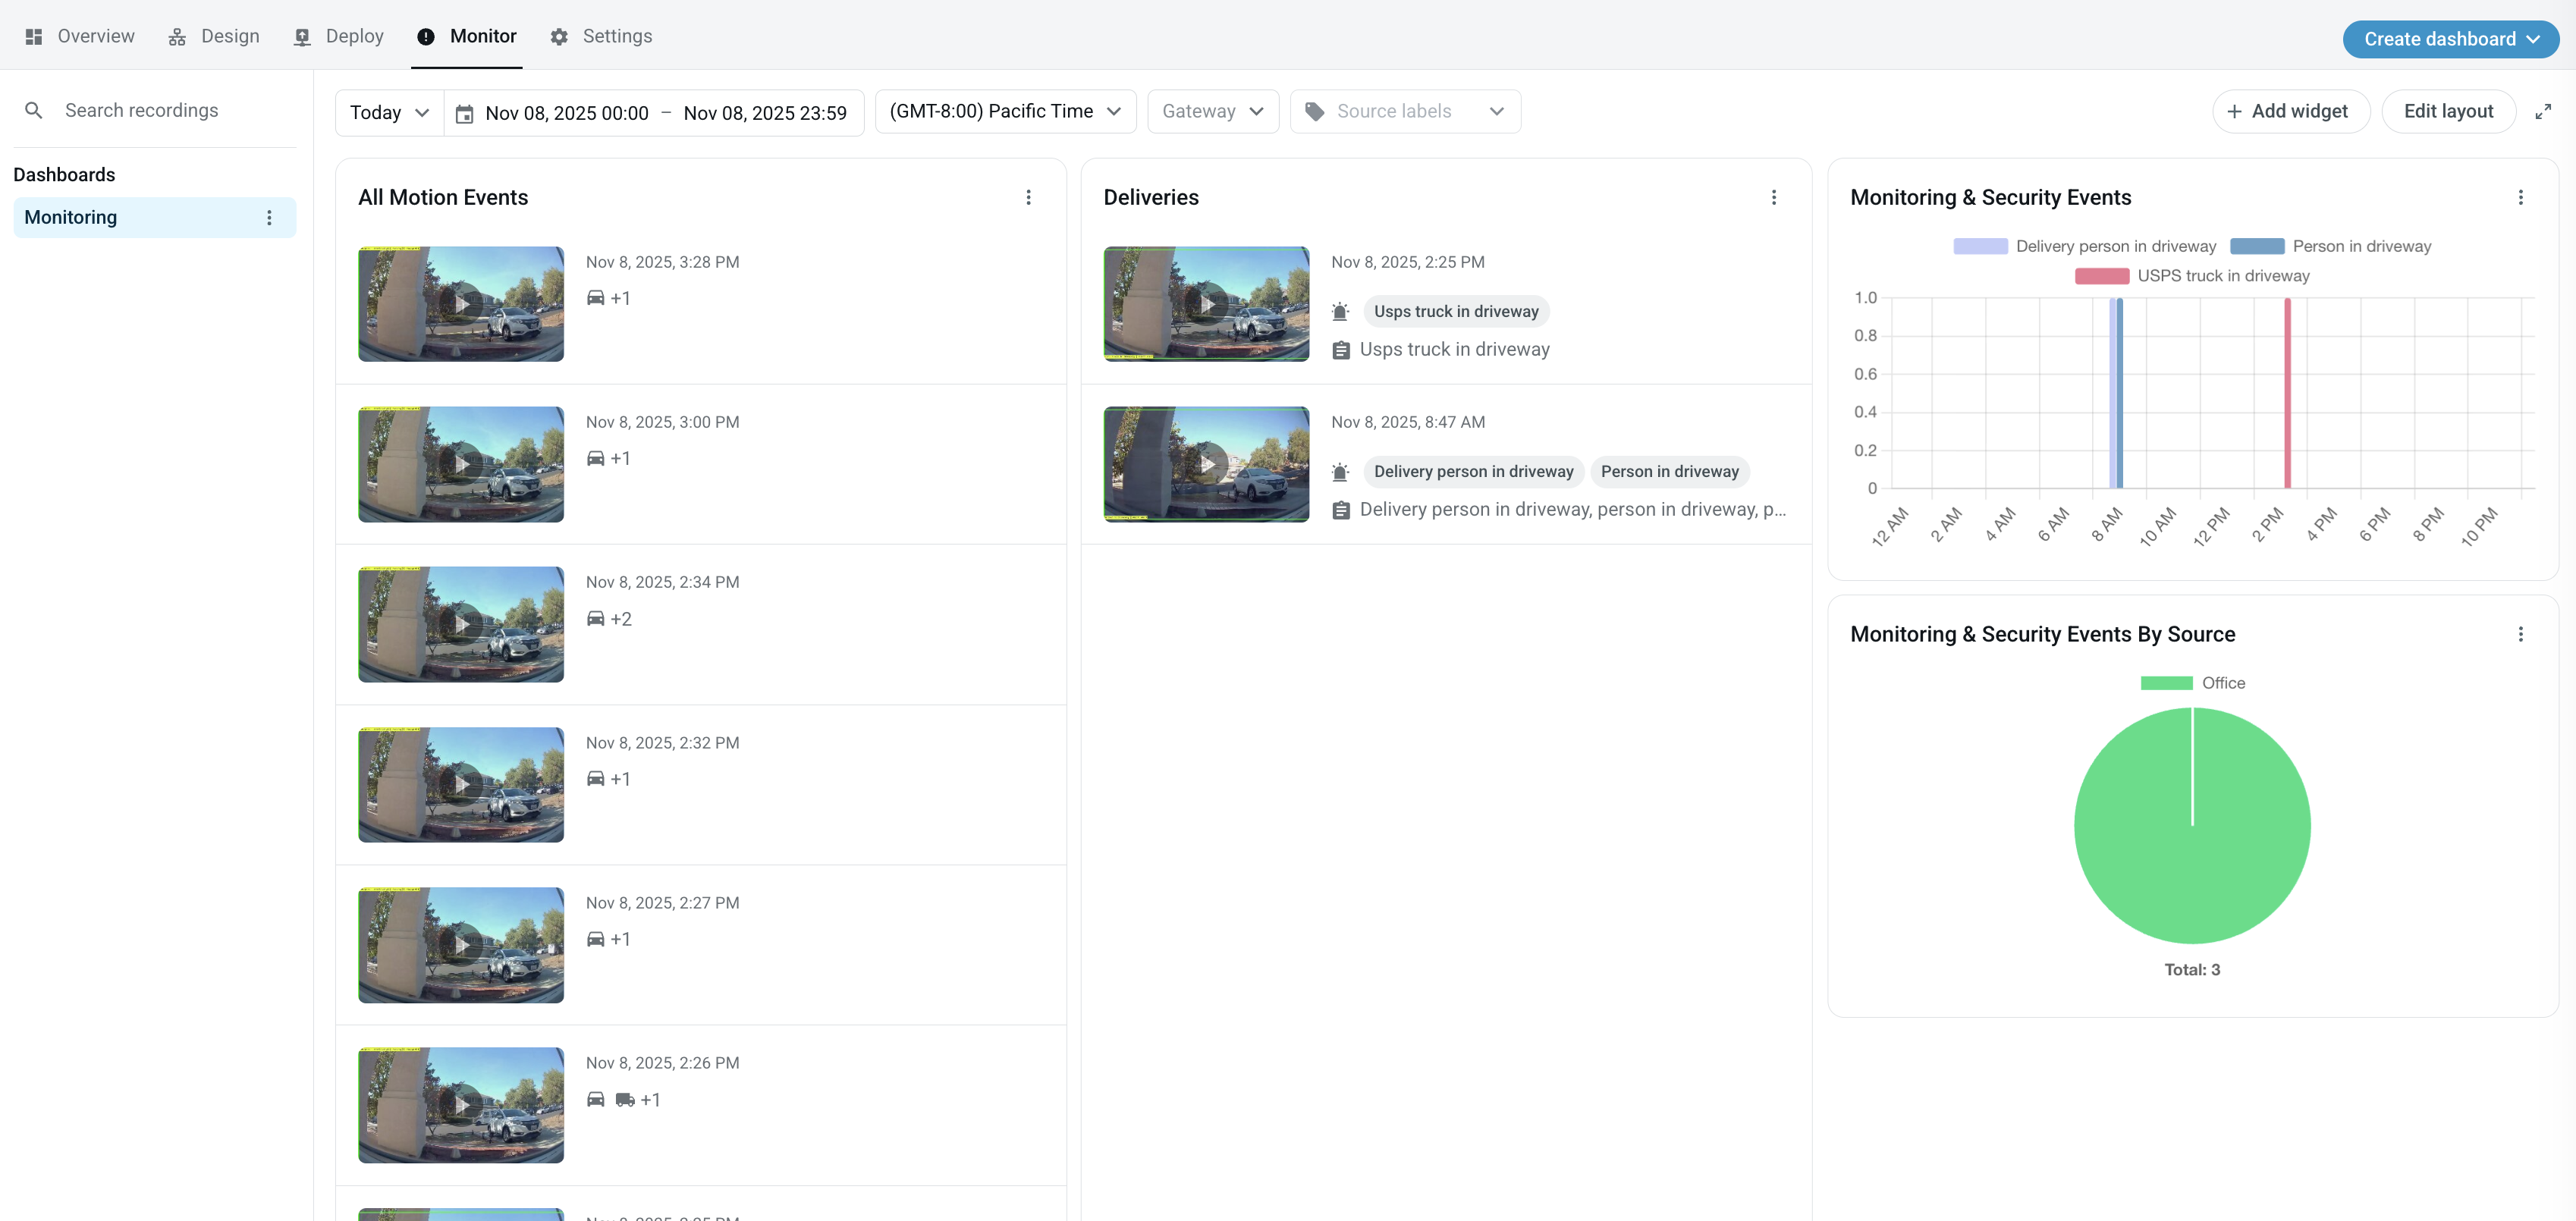Viewport: 2576px width, 1221px height.
Task: Click calendar icon in date range
Action: [464, 114]
